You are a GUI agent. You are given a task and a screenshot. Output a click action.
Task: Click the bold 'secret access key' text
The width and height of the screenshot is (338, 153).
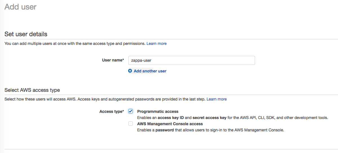[x=209, y=118]
